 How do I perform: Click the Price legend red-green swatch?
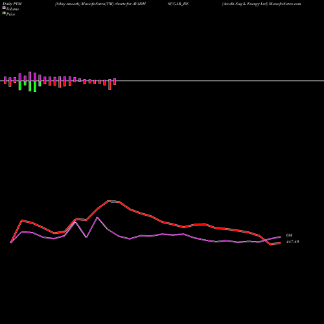pos(4,13)
